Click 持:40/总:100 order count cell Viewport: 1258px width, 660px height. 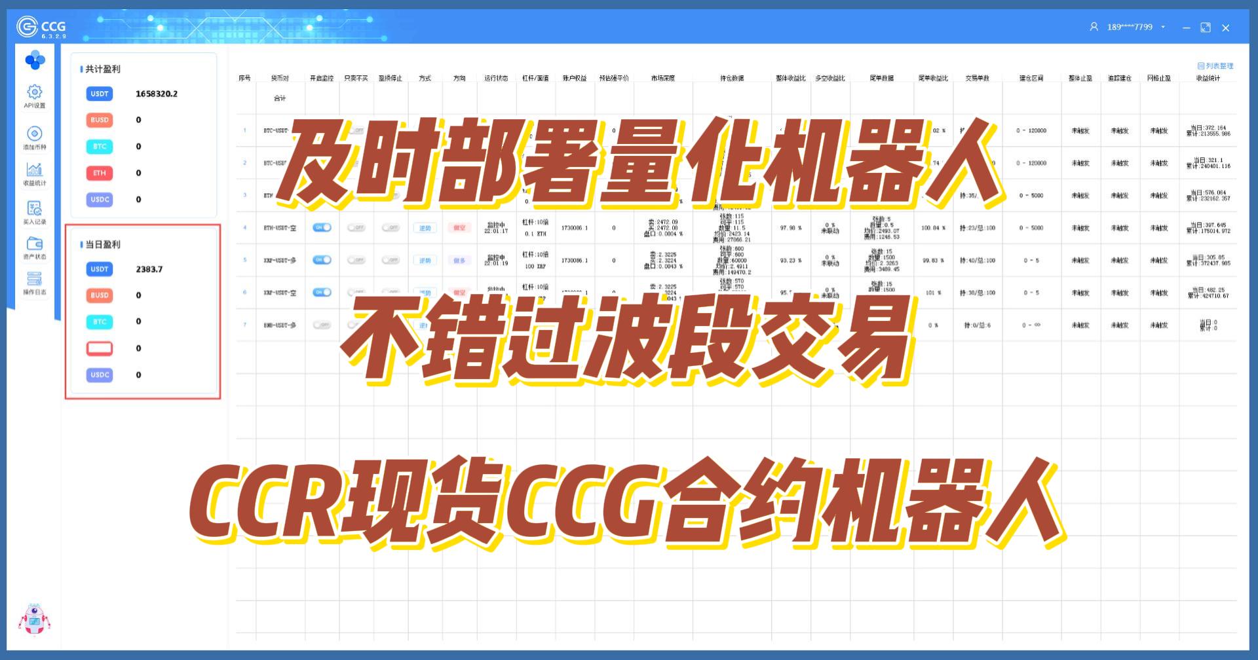[978, 261]
